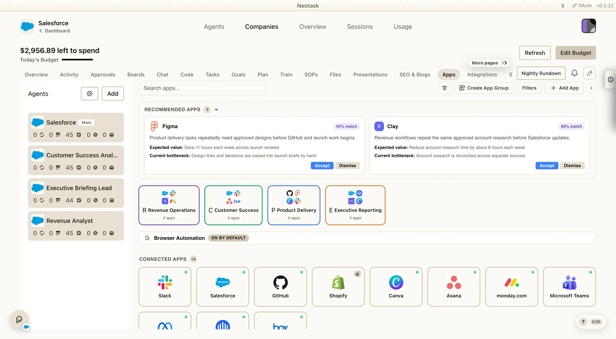Click the pencil edit icon
Image resolution: width=616 pixels, height=339 pixels.
[x=589, y=73]
